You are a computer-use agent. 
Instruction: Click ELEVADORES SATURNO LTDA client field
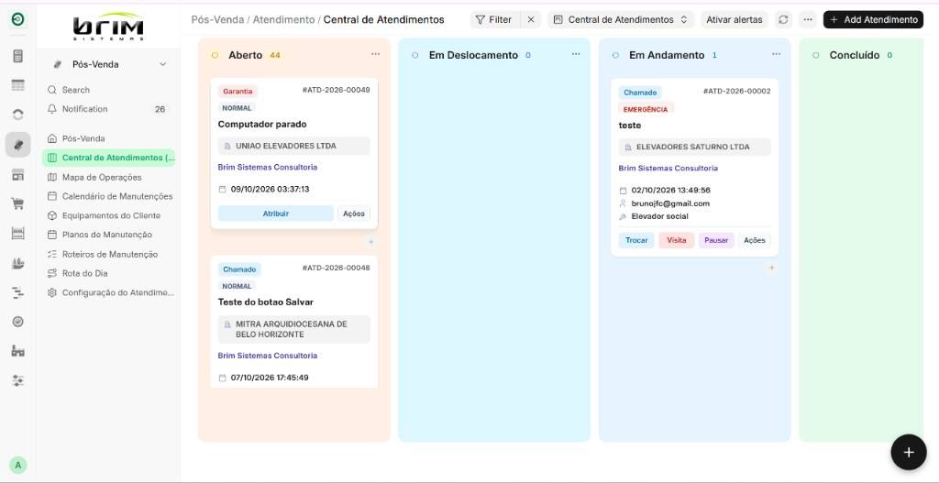click(x=695, y=147)
